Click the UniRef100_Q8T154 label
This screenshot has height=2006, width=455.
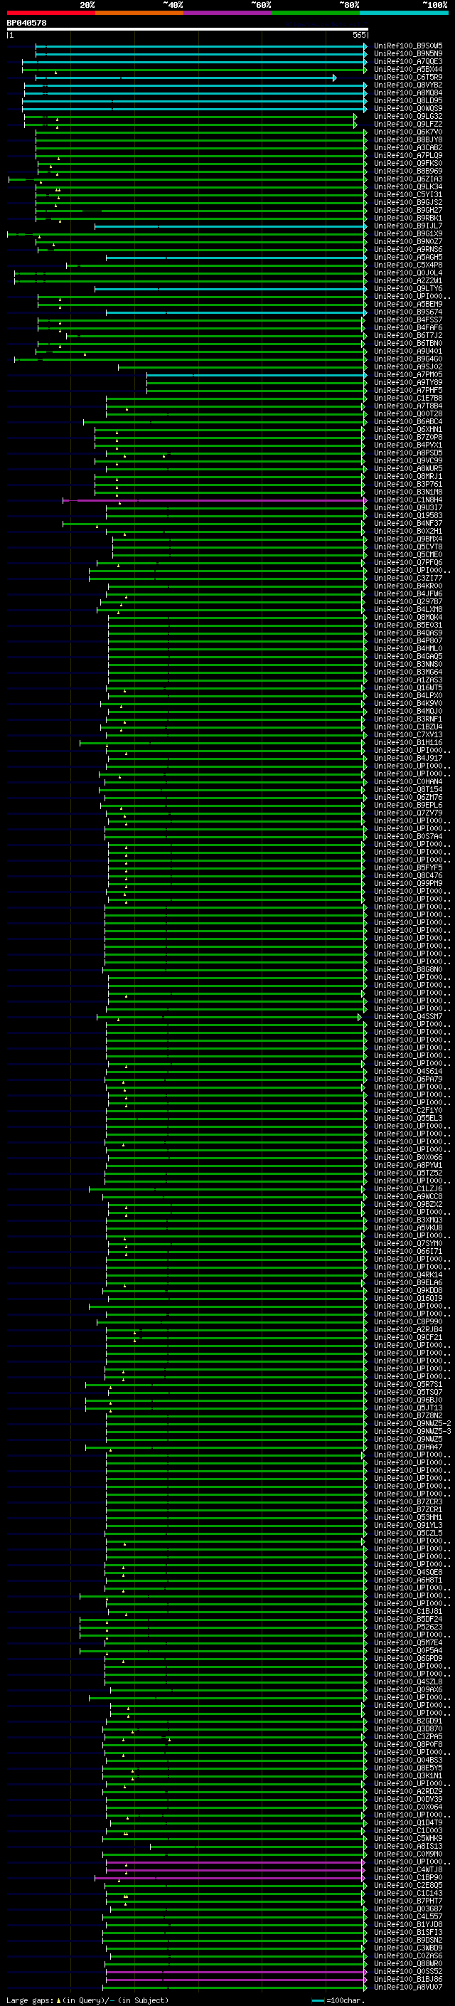408,789
